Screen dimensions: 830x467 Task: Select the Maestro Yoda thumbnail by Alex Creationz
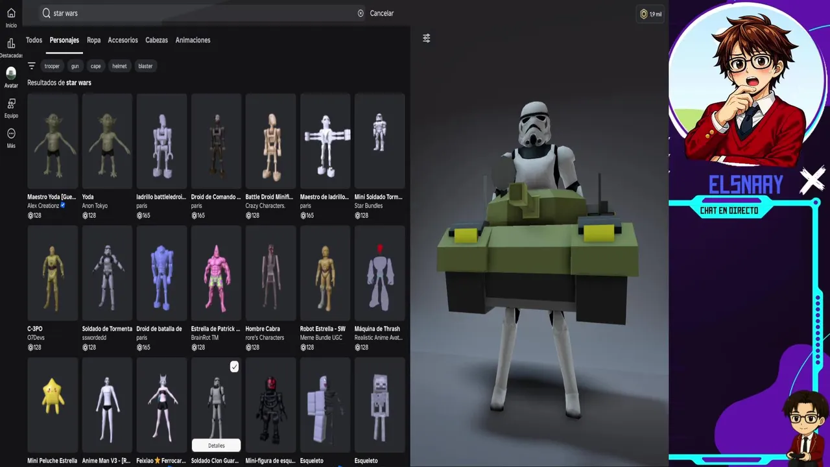coord(53,141)
